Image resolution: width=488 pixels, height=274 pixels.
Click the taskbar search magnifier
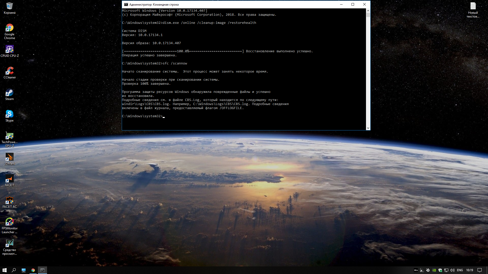pyautogui.click(x=14, y=270)
